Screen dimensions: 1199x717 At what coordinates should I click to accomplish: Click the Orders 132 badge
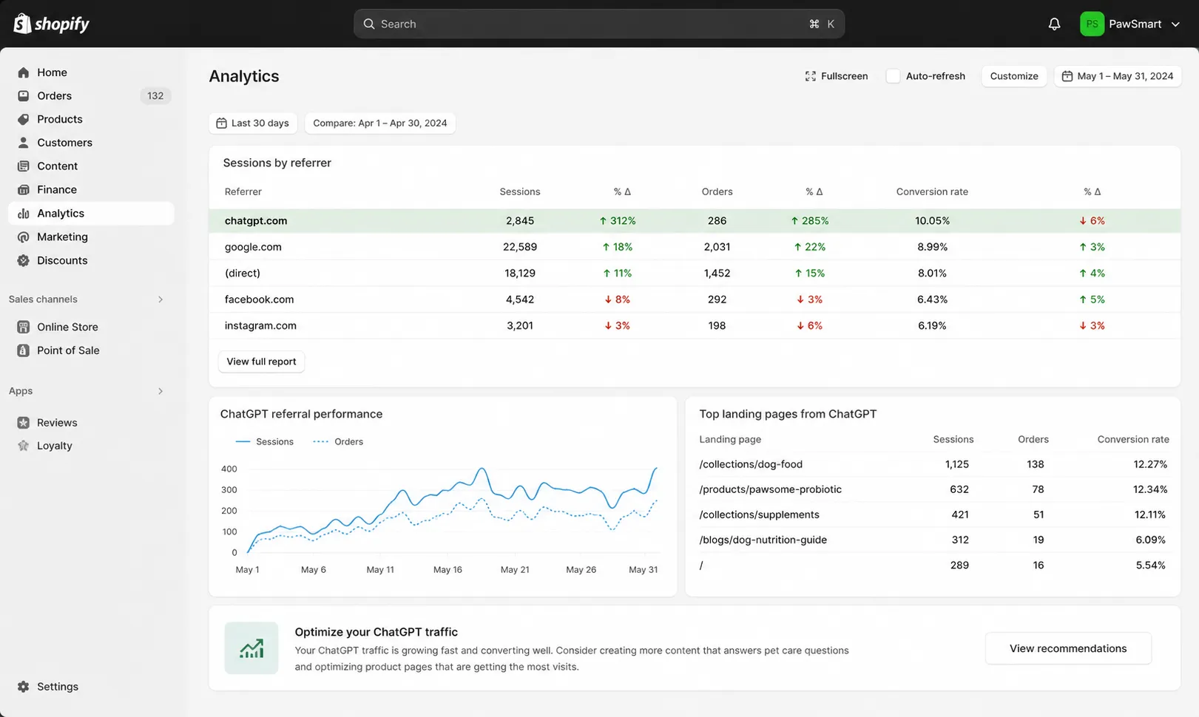tap(155, 96)
